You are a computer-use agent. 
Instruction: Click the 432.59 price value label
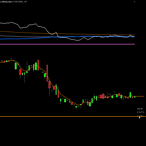click(140, 109)
